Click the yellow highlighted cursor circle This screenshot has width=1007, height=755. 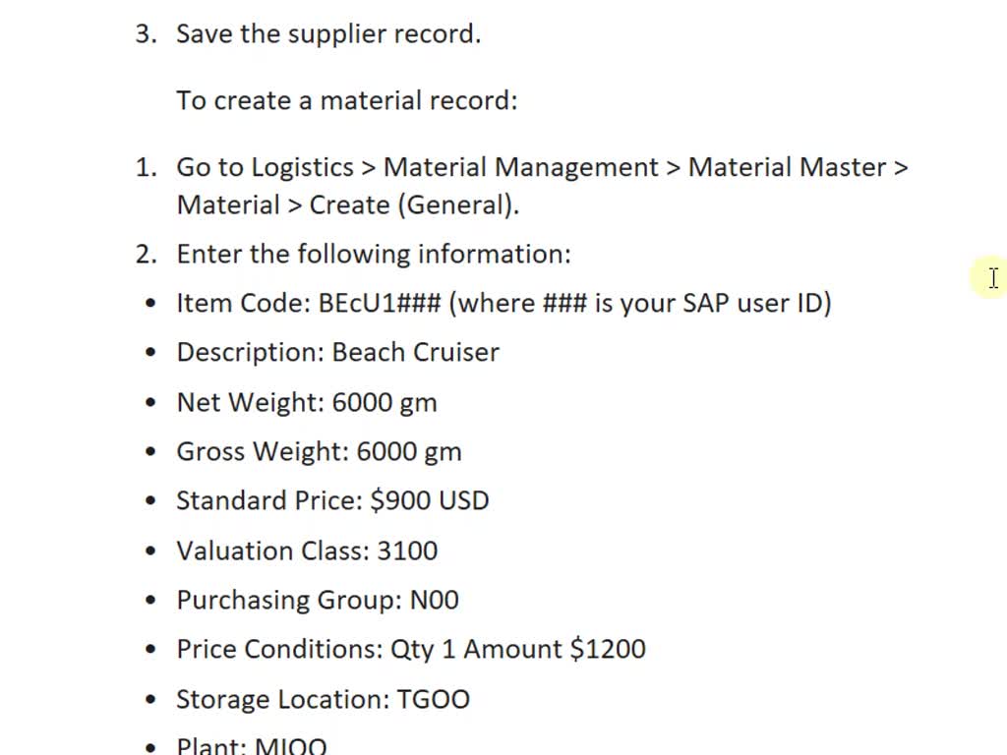point(989,278)
